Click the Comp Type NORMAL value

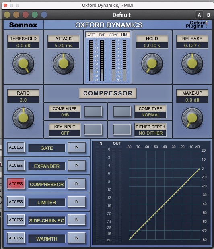pos(150,115)
